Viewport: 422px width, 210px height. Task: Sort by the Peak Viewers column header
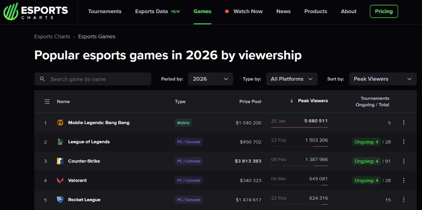point(313,101)
